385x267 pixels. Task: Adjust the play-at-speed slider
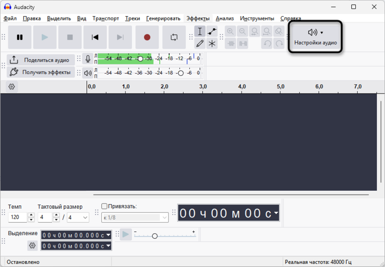point(155,236)
